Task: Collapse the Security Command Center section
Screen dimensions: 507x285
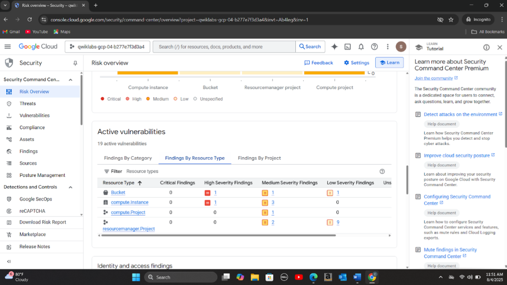Action: click(x=70, y=80)
